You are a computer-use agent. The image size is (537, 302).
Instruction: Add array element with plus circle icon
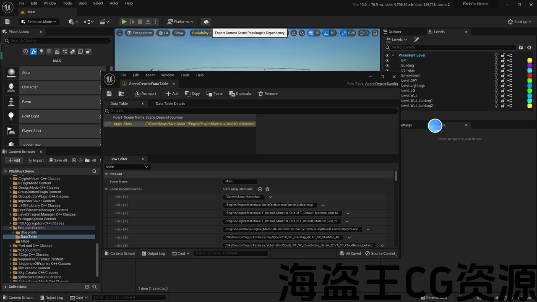click(x=260, y=189)
